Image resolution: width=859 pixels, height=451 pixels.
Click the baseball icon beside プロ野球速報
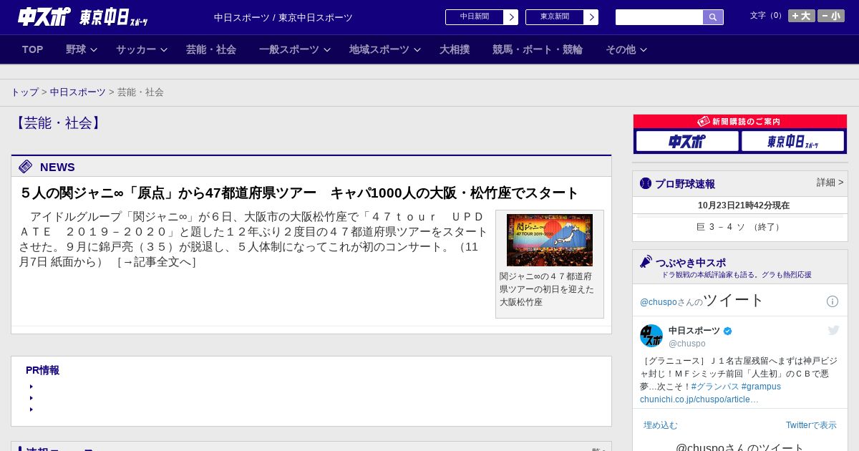646,183
